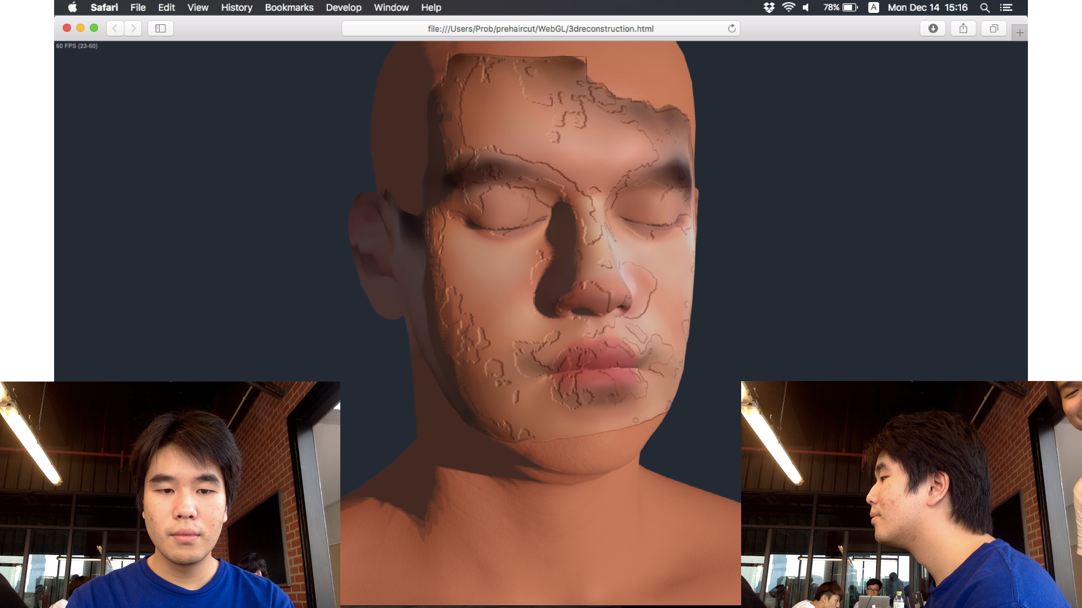Go forward to next page
This screenshot has width=1082, height=608.
pos(133,29)
